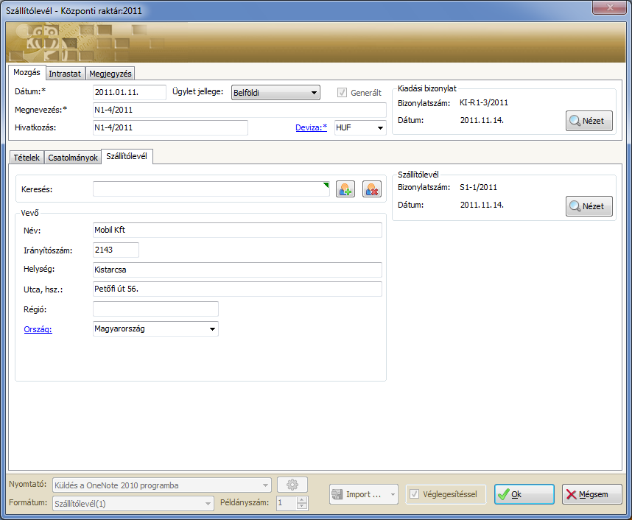Click the Irányítószám field showing 2143
Screen dimensions: 632x520
coord(116,250)
